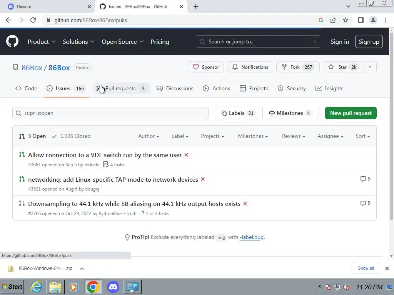Click Show all downloads

(366, 268)
